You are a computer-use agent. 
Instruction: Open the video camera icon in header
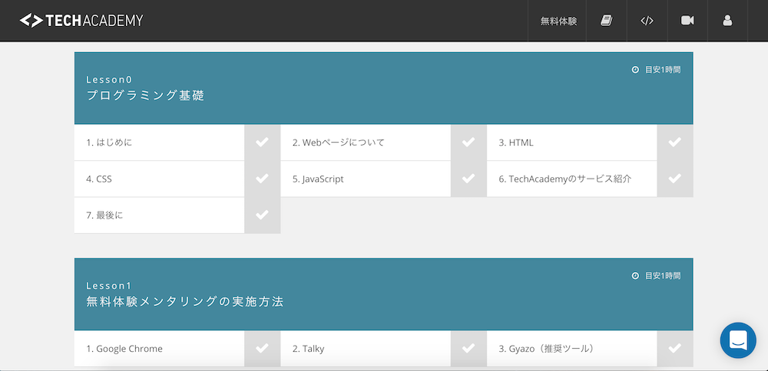687,21
